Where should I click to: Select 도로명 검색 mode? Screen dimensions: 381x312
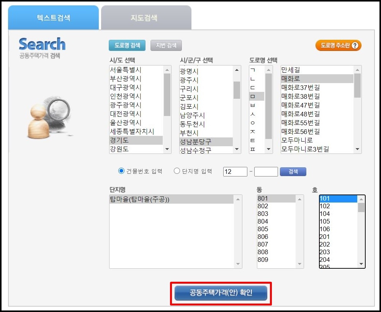[127, 46]
